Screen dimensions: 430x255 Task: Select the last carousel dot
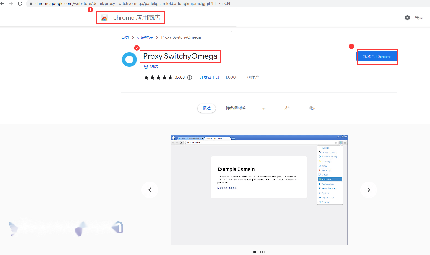[264, 252]
